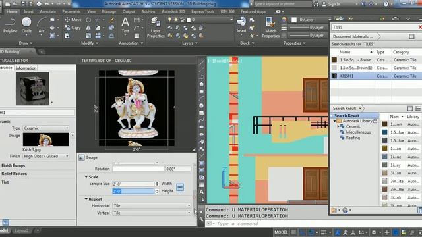Click the Insert block button
The height and width of the screenshot is (237, 422).
pyautogui.click(x=241, y=25)
